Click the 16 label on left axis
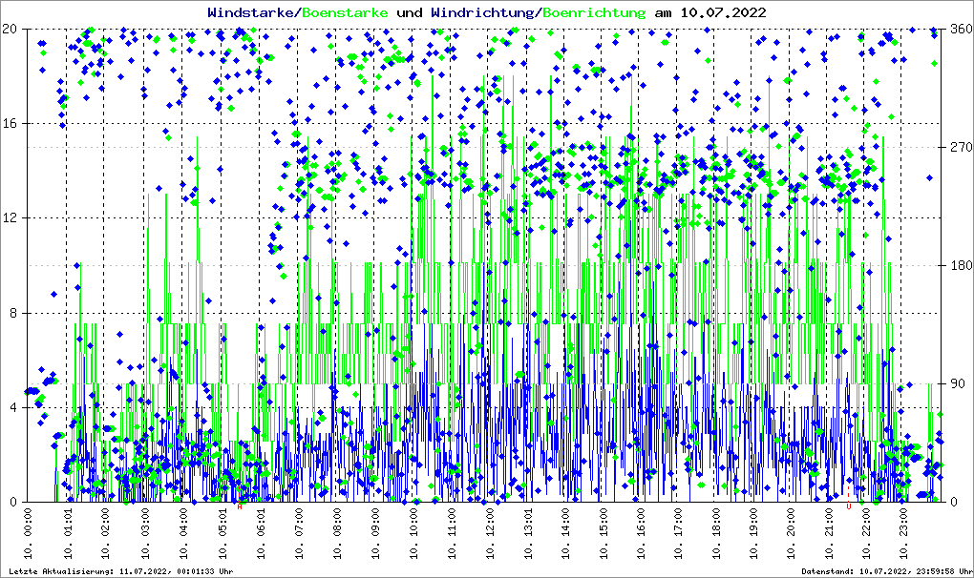The width and height of the screenshot is (974, 578). 11,124
